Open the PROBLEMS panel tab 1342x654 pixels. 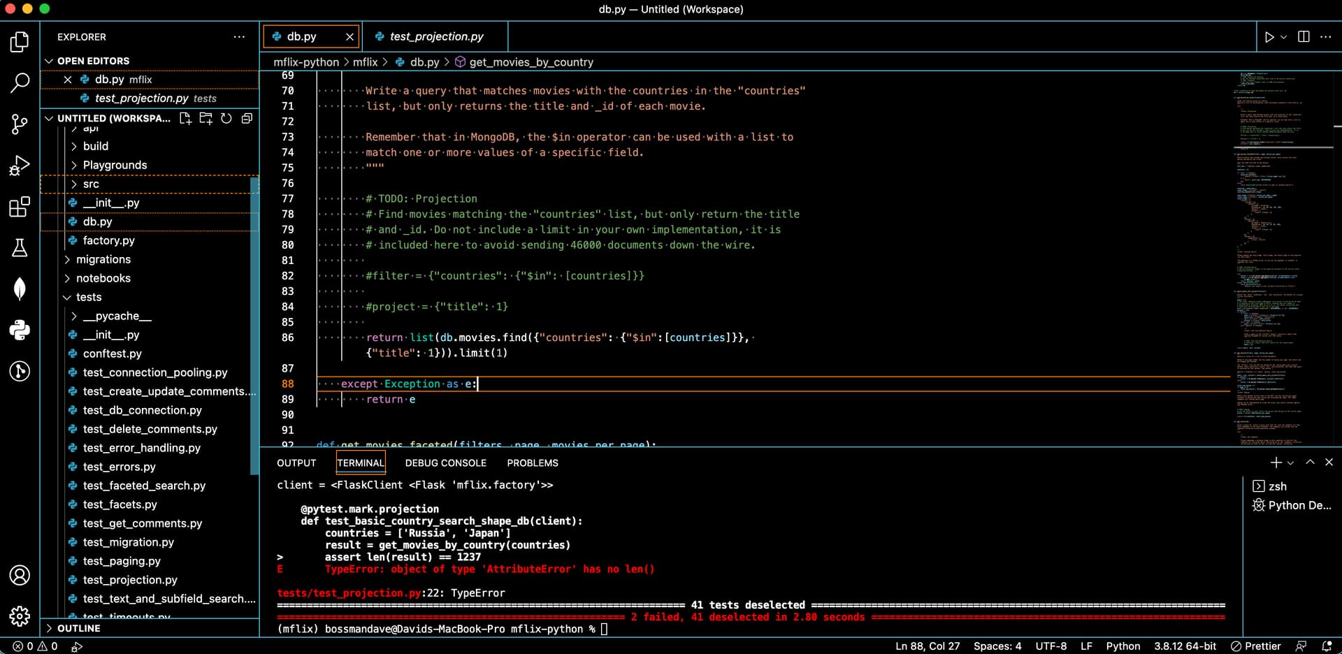tap(532, 463)
